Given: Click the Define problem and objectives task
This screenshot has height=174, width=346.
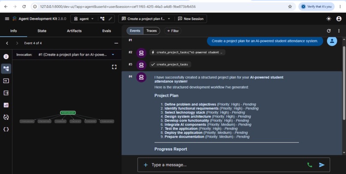Looking at the screenshot, I should [x=190, y=104].
